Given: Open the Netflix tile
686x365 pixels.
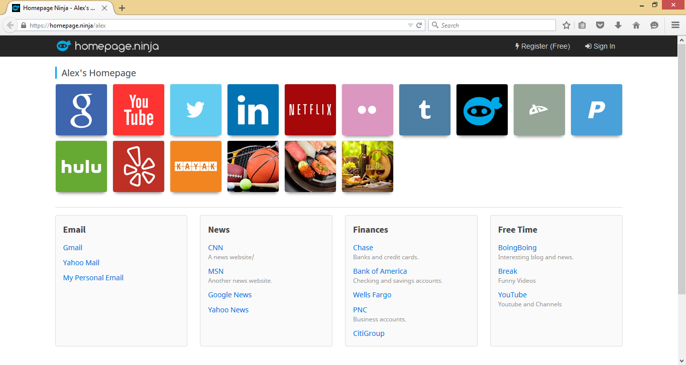Looking at the screenshot, I should coord(310,110).
